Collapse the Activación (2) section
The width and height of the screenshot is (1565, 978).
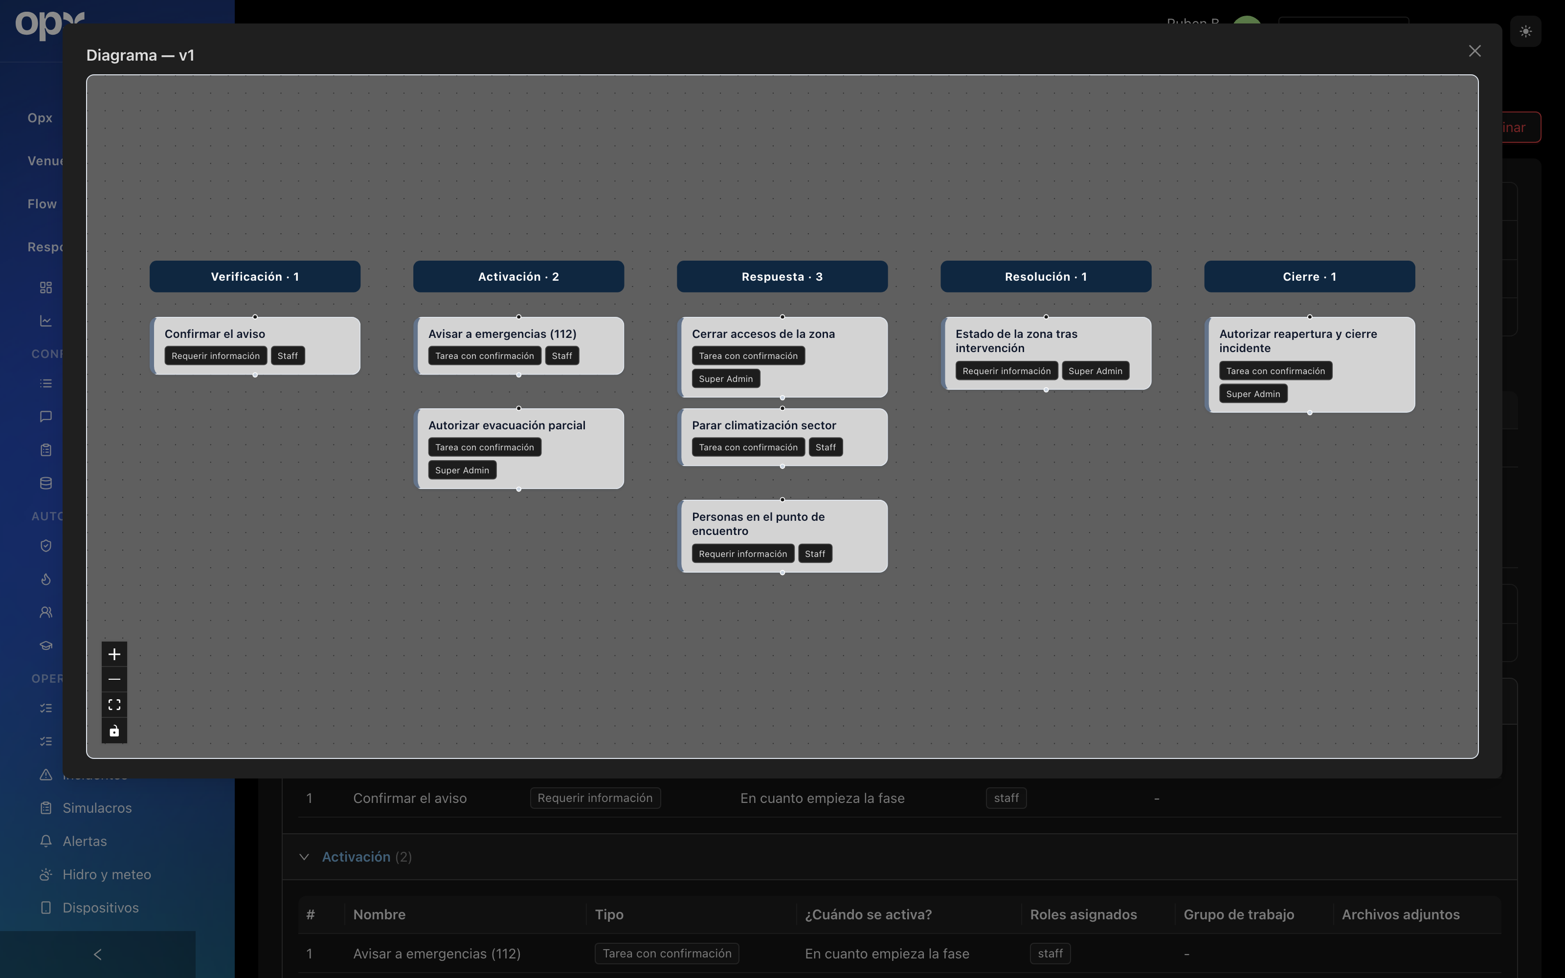click(304, 857)
